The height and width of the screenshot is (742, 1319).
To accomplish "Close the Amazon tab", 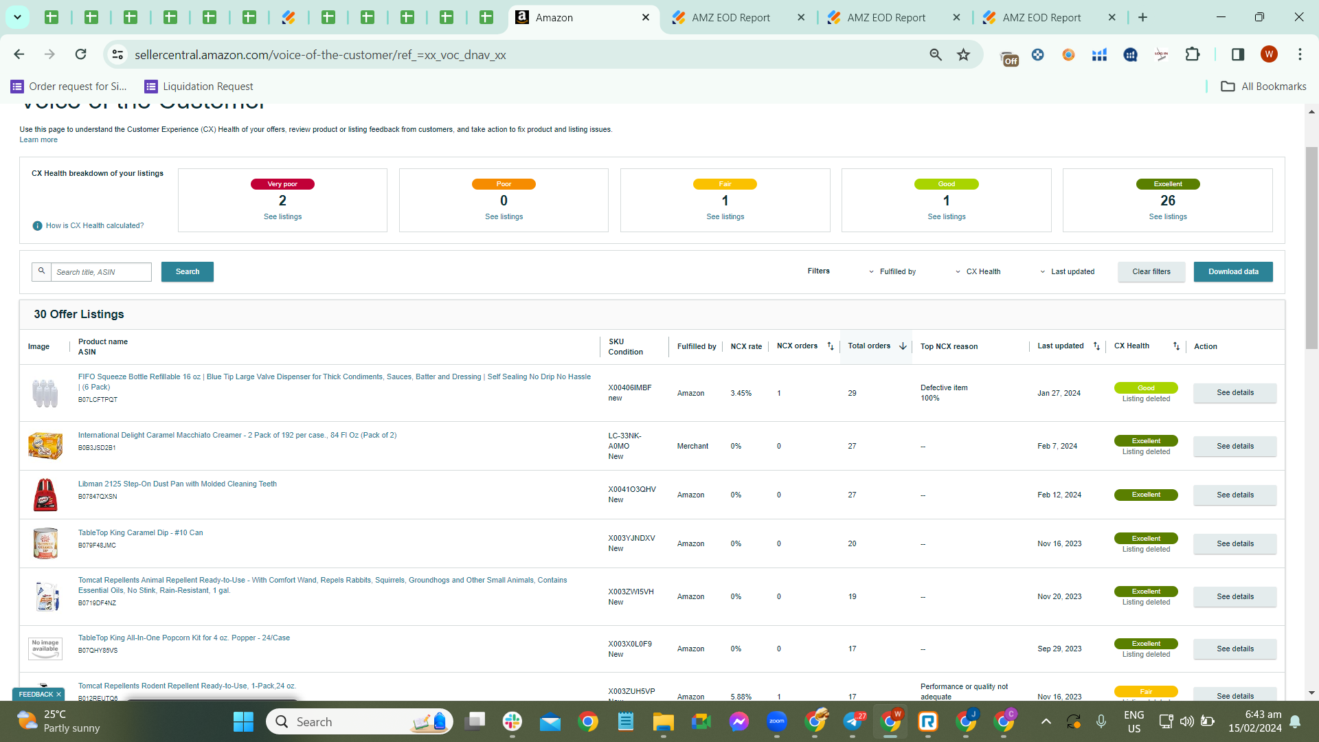I will 646,17.
